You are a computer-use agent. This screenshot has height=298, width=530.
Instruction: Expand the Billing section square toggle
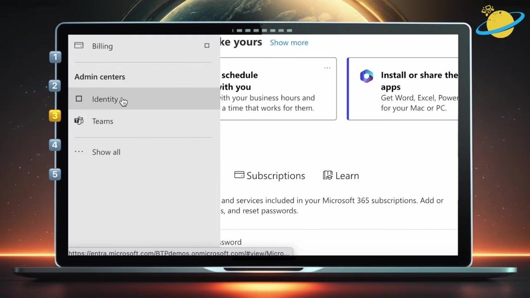207,46
